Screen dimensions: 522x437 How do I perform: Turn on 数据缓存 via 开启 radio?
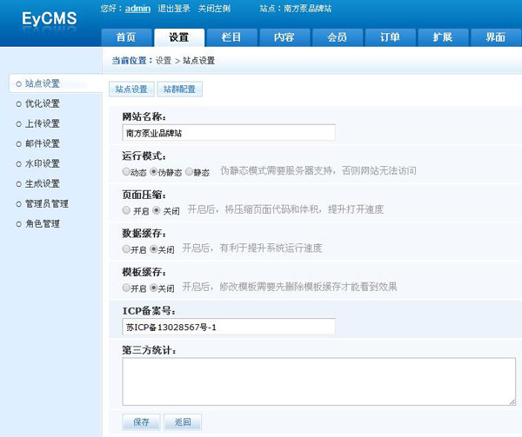[127, 248]
